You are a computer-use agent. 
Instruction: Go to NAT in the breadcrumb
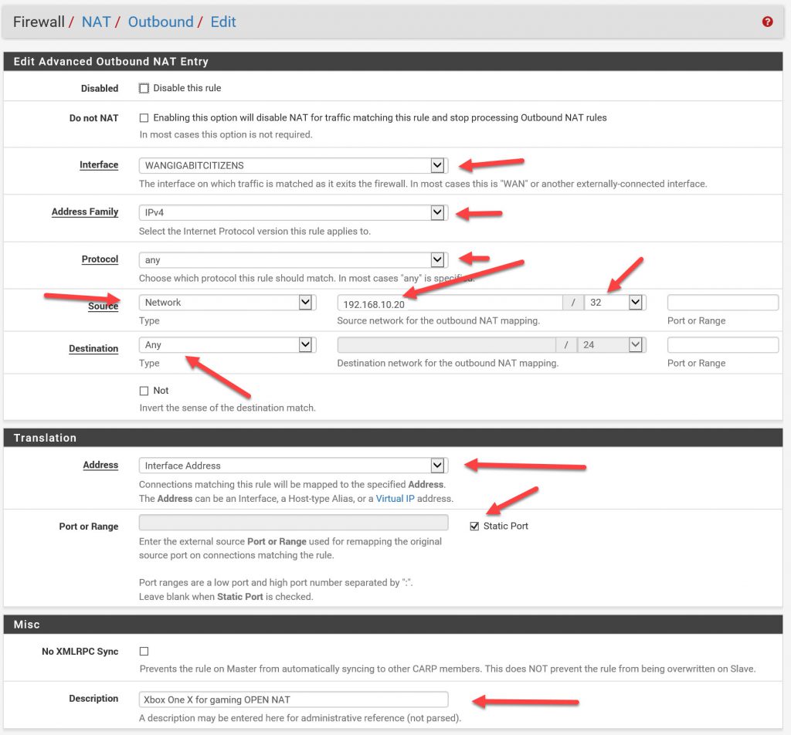96,22
